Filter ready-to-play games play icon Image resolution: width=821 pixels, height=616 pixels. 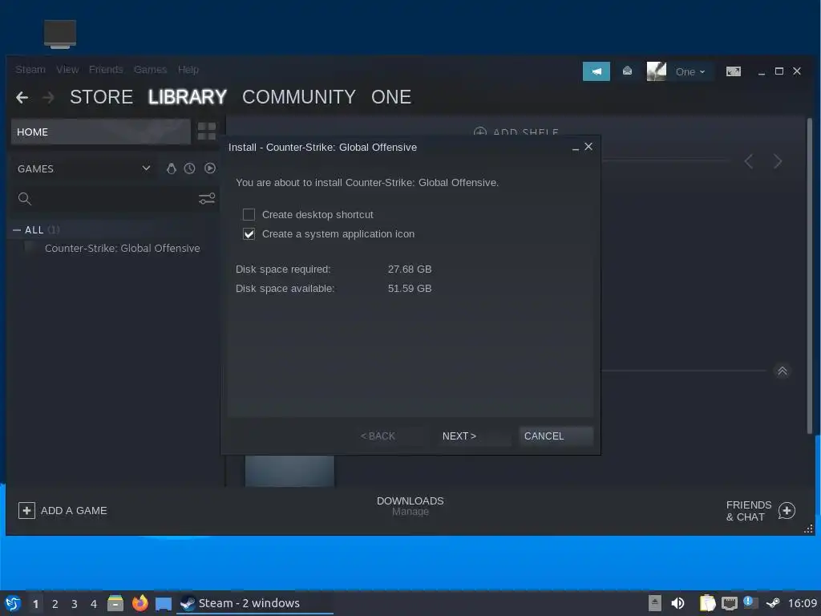tap(210, 168)
